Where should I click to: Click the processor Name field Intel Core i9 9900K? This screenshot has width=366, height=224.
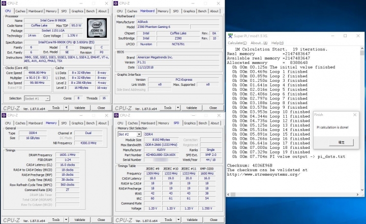coord(53,20)
